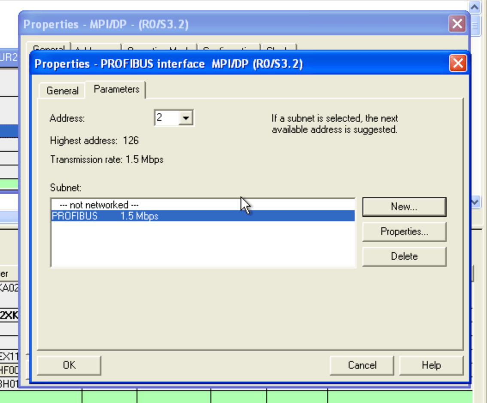Screen dimensions: 487x403
Task: Open subnet Properties... button
Action: (x=404, y=232)
